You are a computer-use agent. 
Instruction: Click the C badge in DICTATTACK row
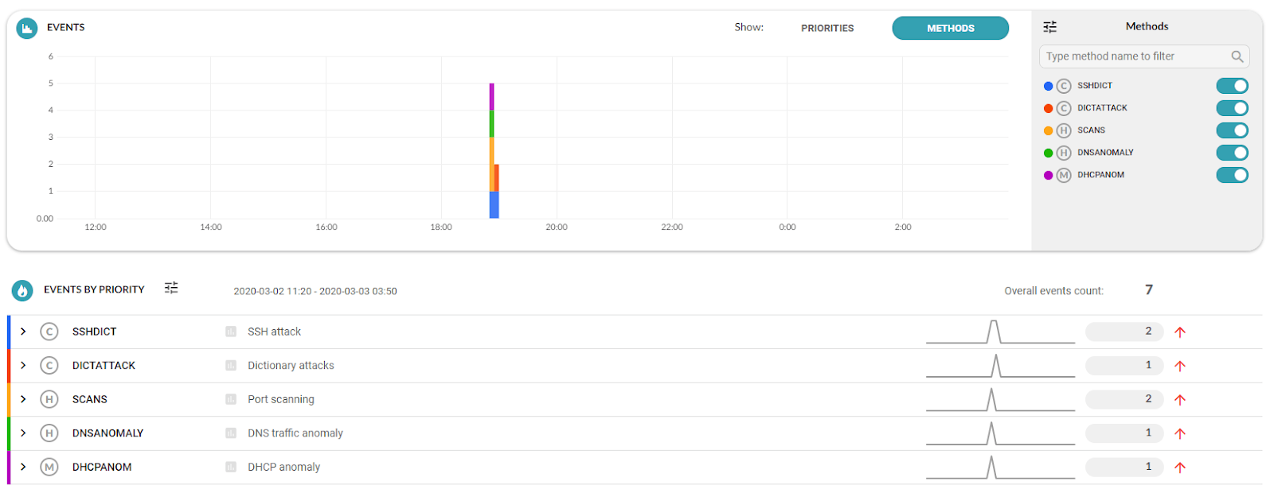(49, 366)
